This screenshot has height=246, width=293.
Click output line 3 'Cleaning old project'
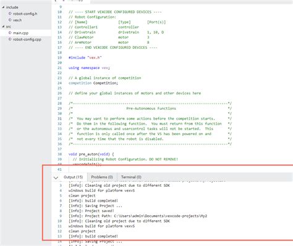119,186
